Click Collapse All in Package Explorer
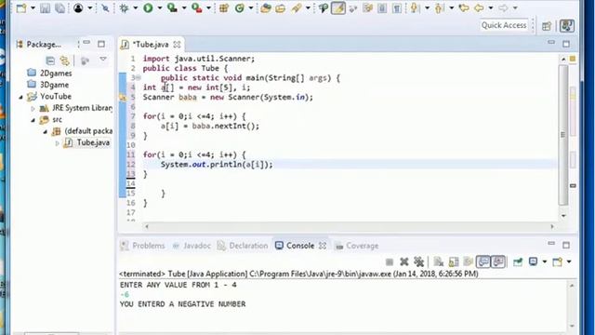The height and width of the screenshot is (335, 595). click(x=50, y=60)
